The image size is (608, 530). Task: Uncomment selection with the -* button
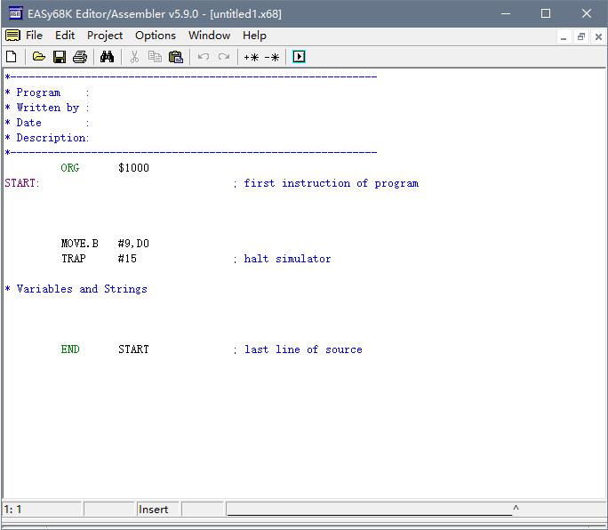pyautogui.click(x=272, y=57)
